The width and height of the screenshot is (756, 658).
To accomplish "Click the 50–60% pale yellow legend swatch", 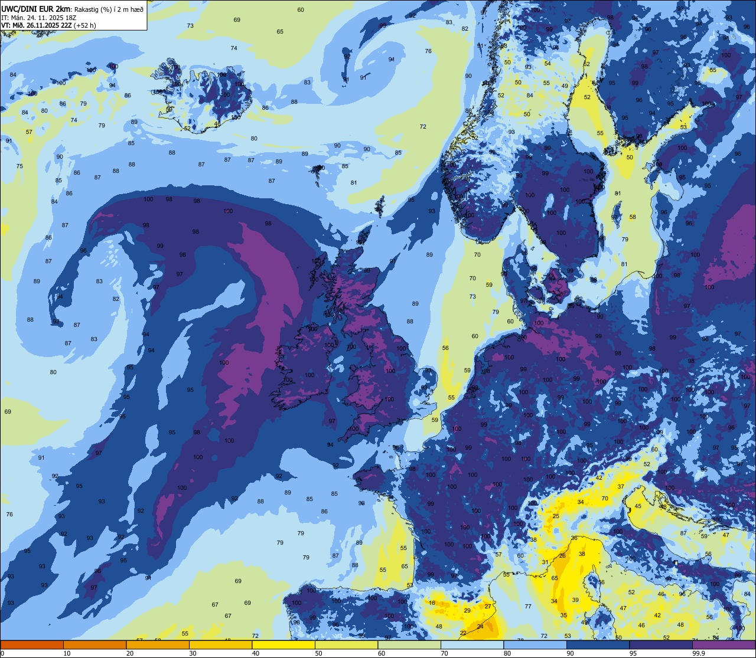I will click(346, 644).
